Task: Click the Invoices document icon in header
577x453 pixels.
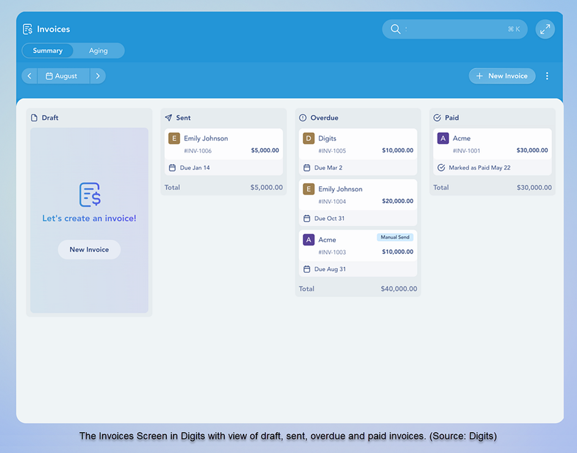Action: click(28, 29)
